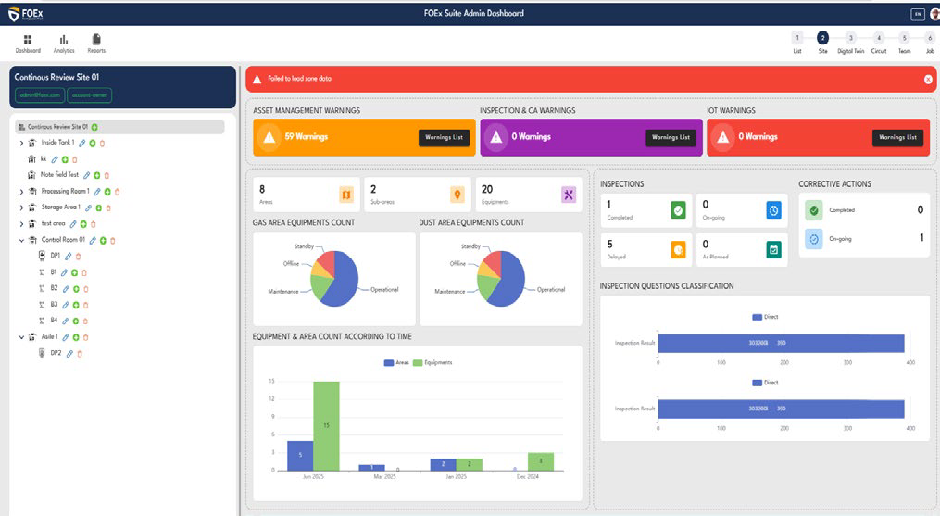Viewport: 940px width, 516px height.
Task: Go to step 3 Digital Twin
Action: (x=851, y=43)
